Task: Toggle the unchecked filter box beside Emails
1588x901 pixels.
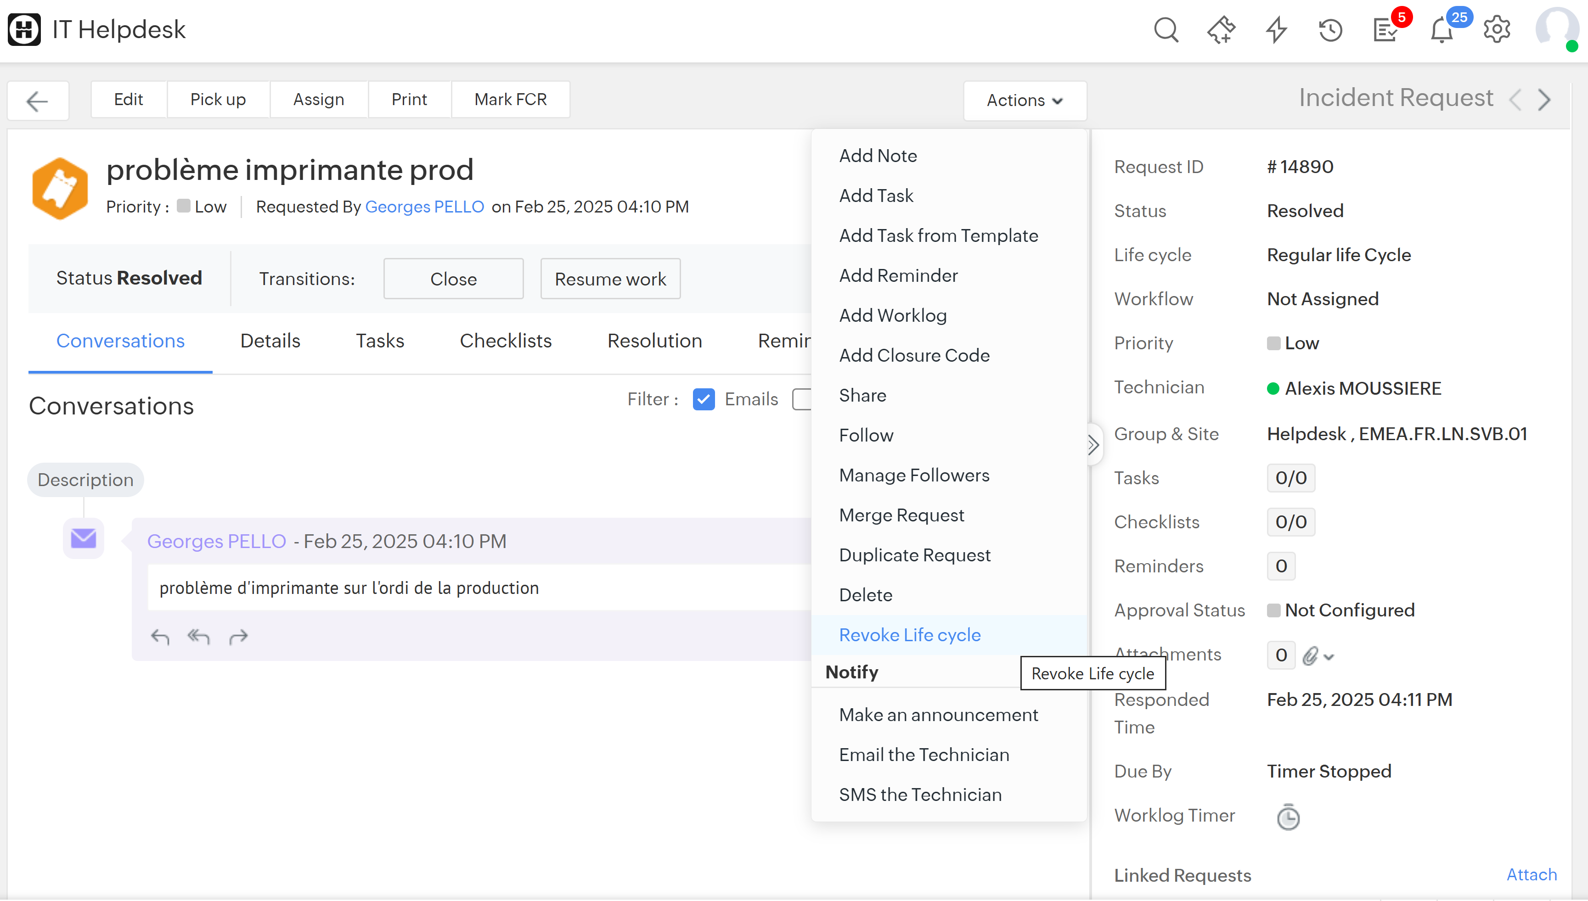Action: tap(802, 399)
